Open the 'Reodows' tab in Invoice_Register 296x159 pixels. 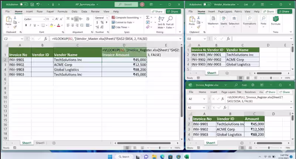pyautogui.click(x=250, y=92)
